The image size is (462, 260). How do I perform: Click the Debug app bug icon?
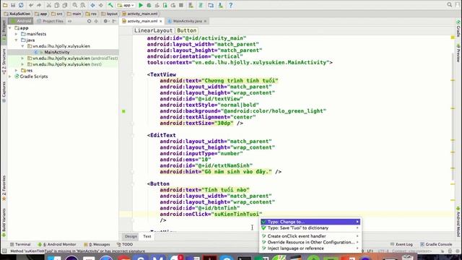(x=149, y=5)
